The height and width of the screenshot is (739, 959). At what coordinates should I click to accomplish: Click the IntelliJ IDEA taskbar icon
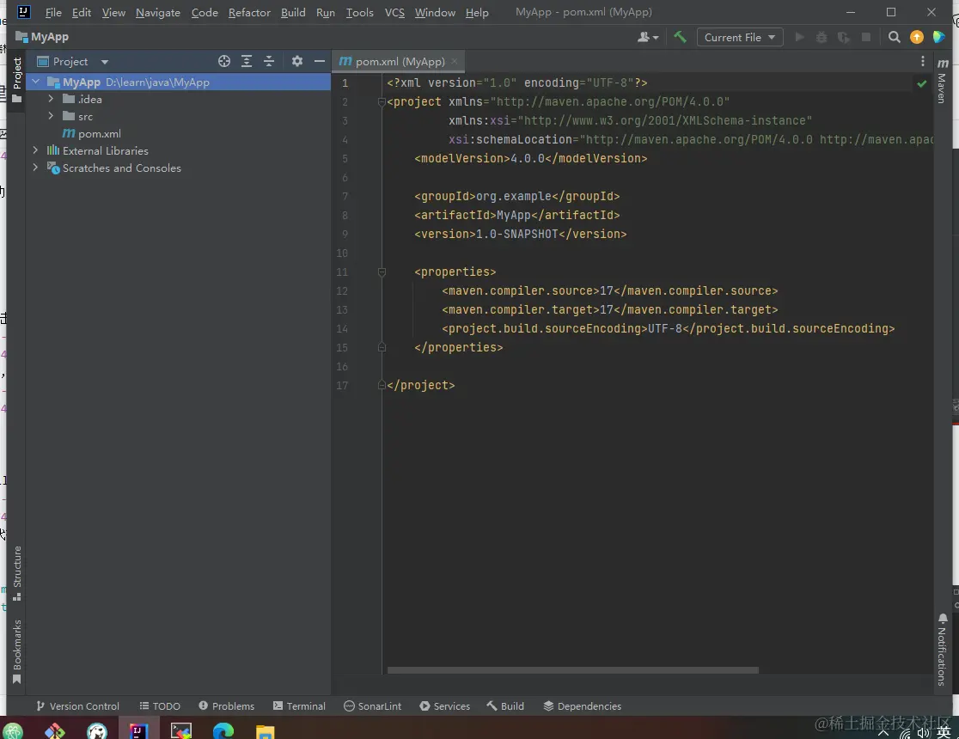(x=139, y=730)
